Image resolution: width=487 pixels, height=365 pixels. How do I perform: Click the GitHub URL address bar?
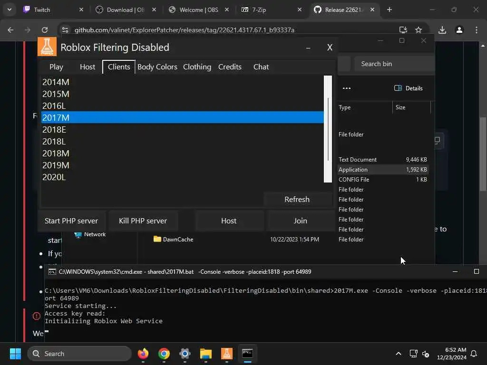click(184, 30)
